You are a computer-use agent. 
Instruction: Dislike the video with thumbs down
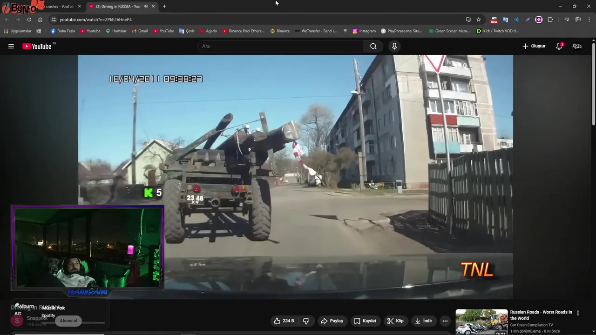306,321
